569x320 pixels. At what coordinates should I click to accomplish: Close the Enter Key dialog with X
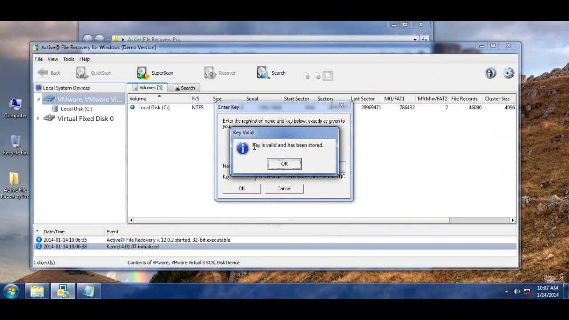[x=341, y=105]
